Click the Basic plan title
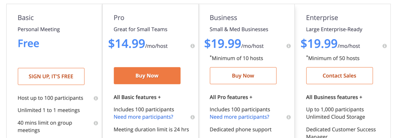Image resolution: width=393 pixels, height=138 pixels. coord(26,18)
